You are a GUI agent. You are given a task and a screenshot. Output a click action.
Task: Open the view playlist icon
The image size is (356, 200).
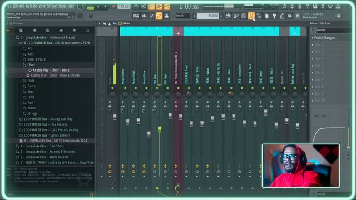click(228, 16)
